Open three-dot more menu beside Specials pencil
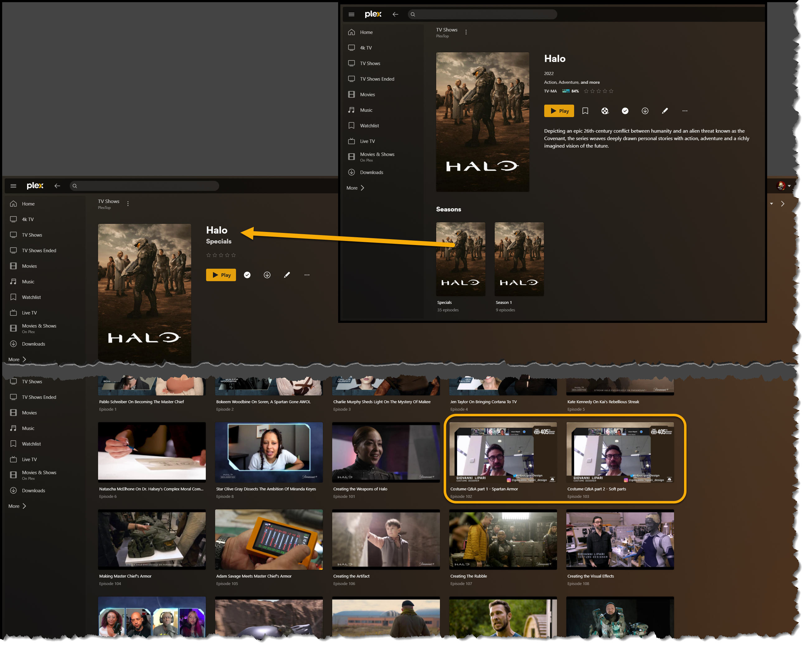Viewport: 807px width, 647px height. (x=307, y=275)
